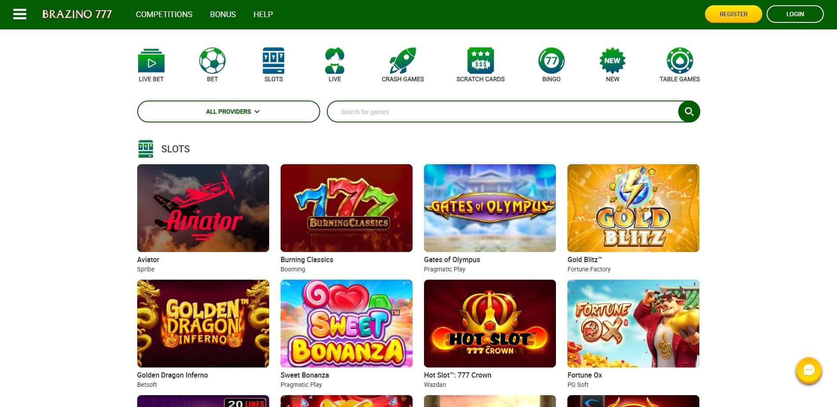Select the NEW games badge icon

click(x=612, y=61)
